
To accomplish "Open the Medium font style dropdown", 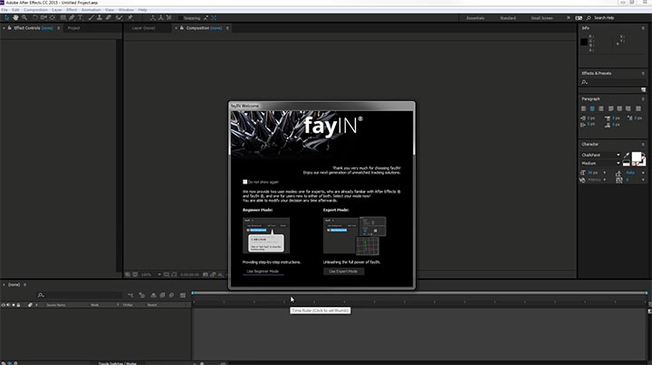I will [618, 164].
